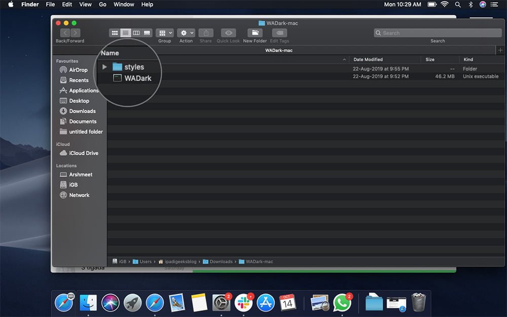Click the Folder kind cell

click(470, 68)
